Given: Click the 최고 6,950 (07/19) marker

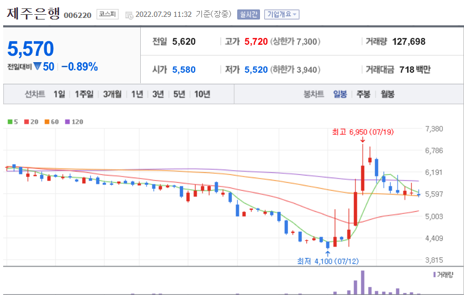Looking at the screenshot, I should [x=363, y=132].
